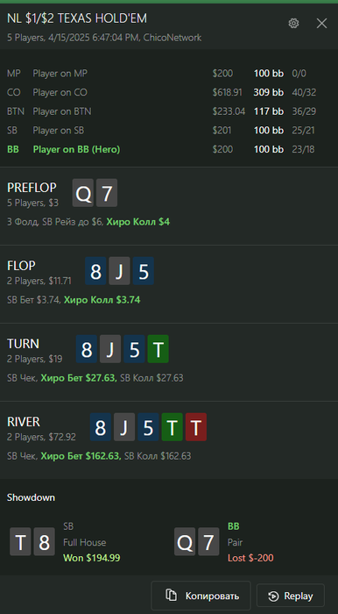This screenshot has height=614, width=338.
Task: Click the replay play-circle icon
Action: coord(273,596)
